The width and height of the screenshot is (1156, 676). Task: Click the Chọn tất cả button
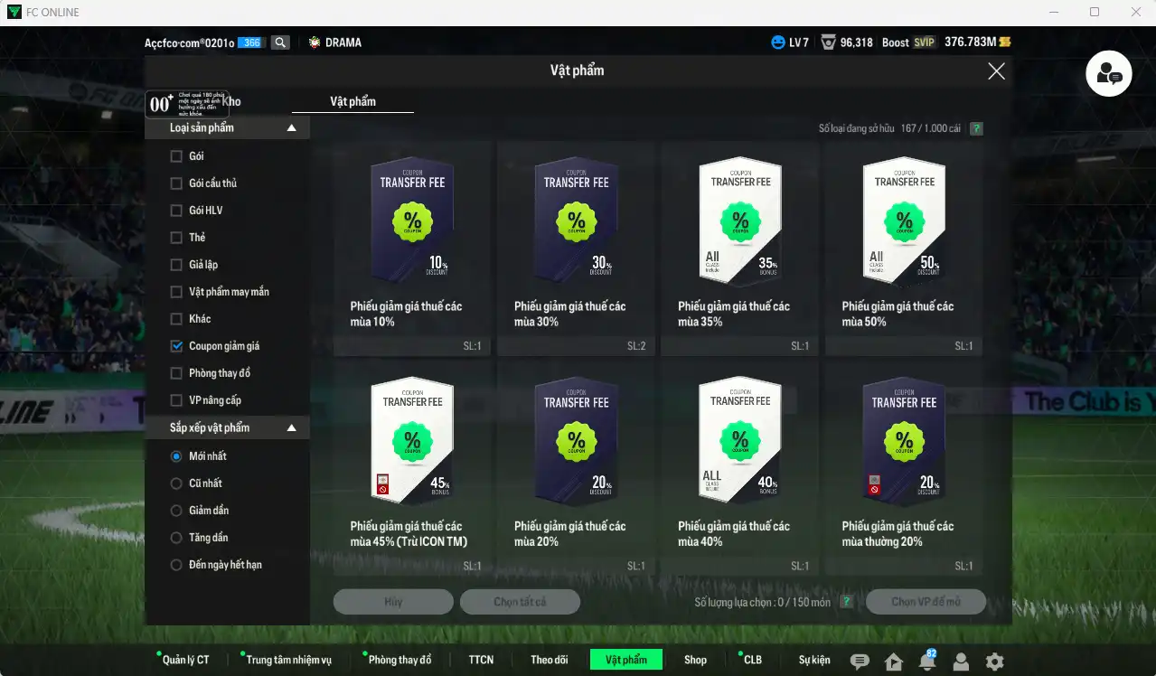(520, 602)
